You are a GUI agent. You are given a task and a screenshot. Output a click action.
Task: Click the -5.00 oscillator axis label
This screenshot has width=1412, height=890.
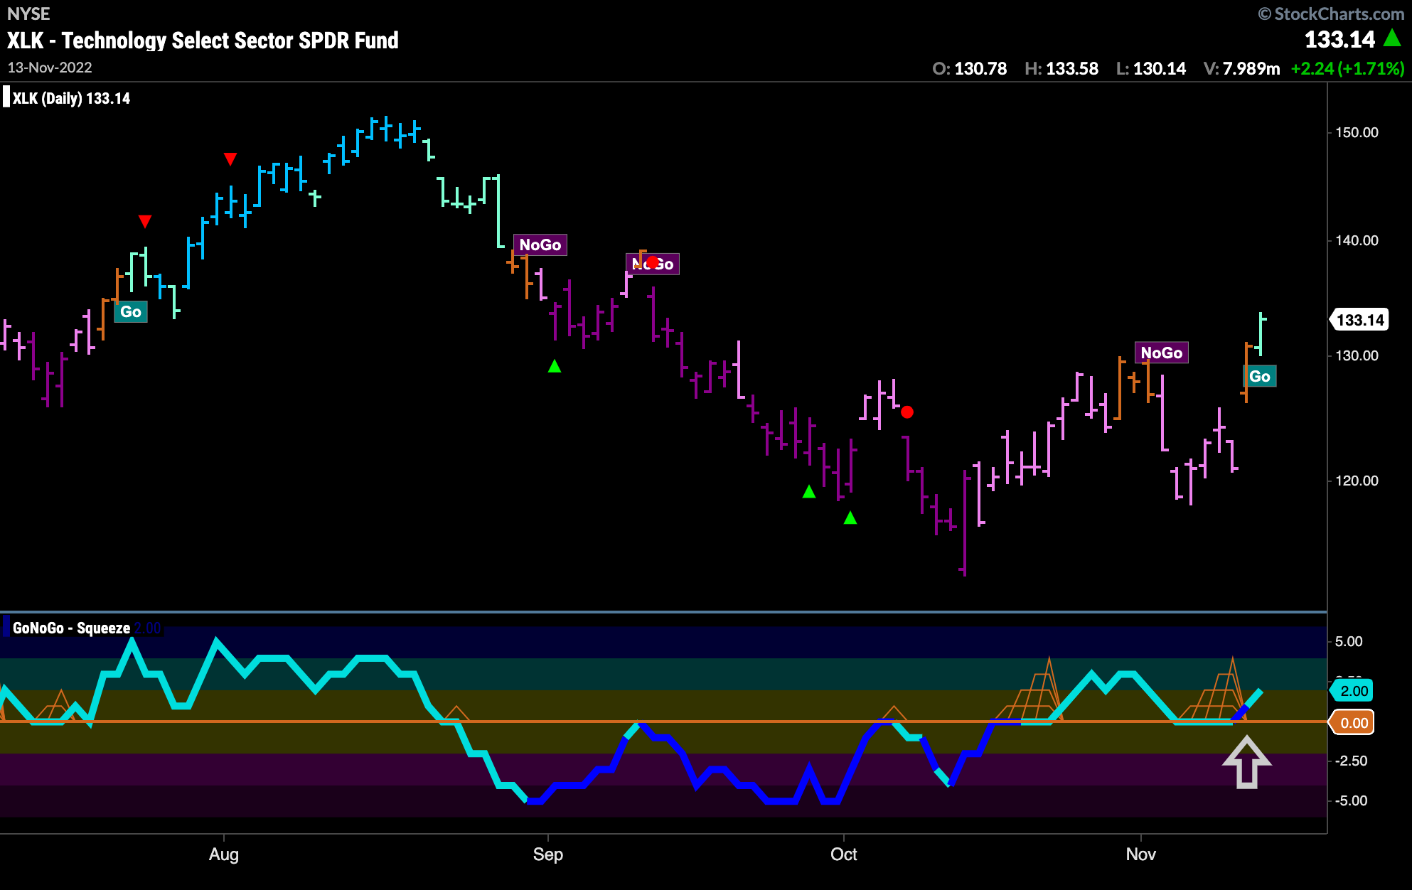tap(1351, 800)
